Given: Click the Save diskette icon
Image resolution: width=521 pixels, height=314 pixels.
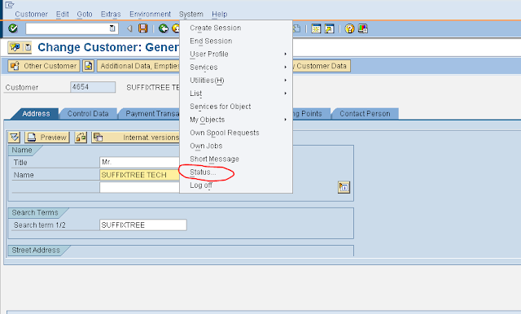Looking at the screenshot, I should (143, 28).
